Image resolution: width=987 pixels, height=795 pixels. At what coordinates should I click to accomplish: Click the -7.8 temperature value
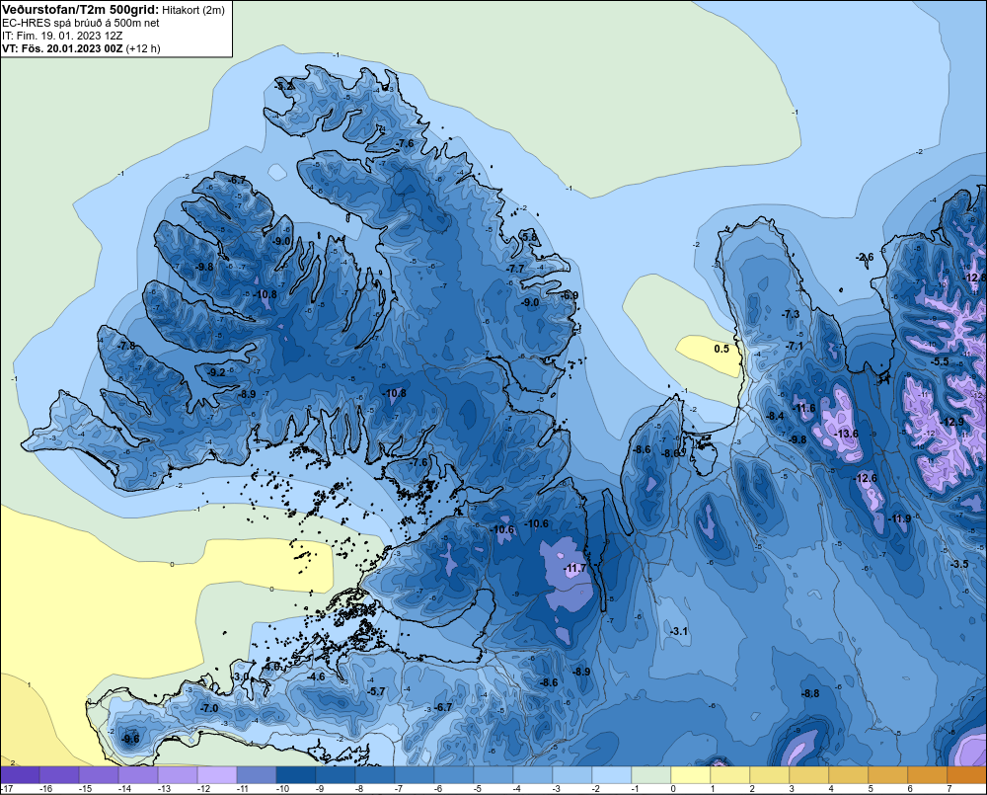[126, 346]
